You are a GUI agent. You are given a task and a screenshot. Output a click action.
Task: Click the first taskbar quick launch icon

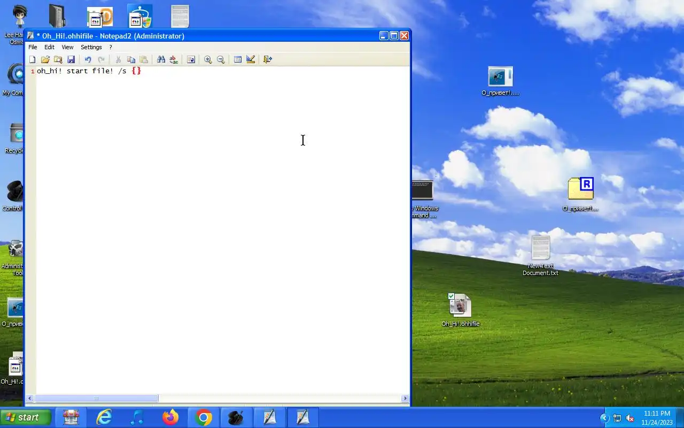pos(71,417)
